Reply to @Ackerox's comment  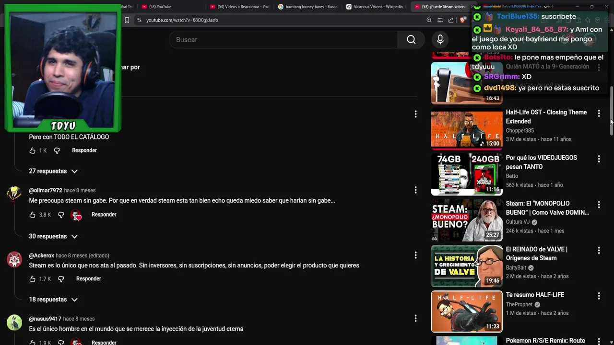[89, 279]
